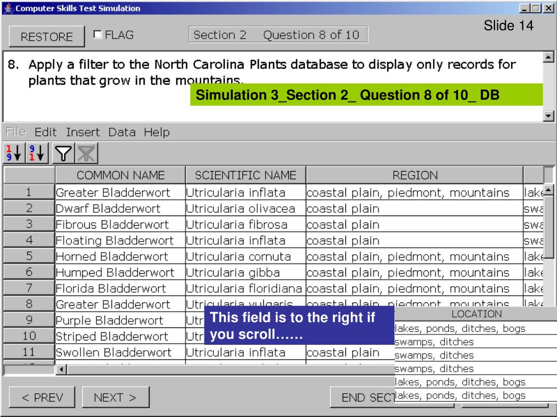Open the Edit menu

tap(46, 132)
